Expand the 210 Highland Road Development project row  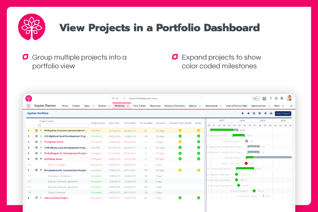point(41,136)
